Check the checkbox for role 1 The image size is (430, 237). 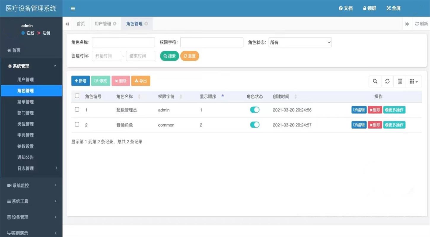click(77, 109)
